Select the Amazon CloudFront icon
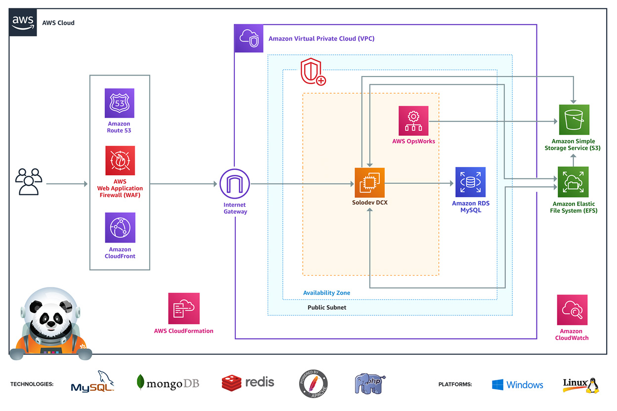Screen dimensions: 617x411 tap(120, 228)
